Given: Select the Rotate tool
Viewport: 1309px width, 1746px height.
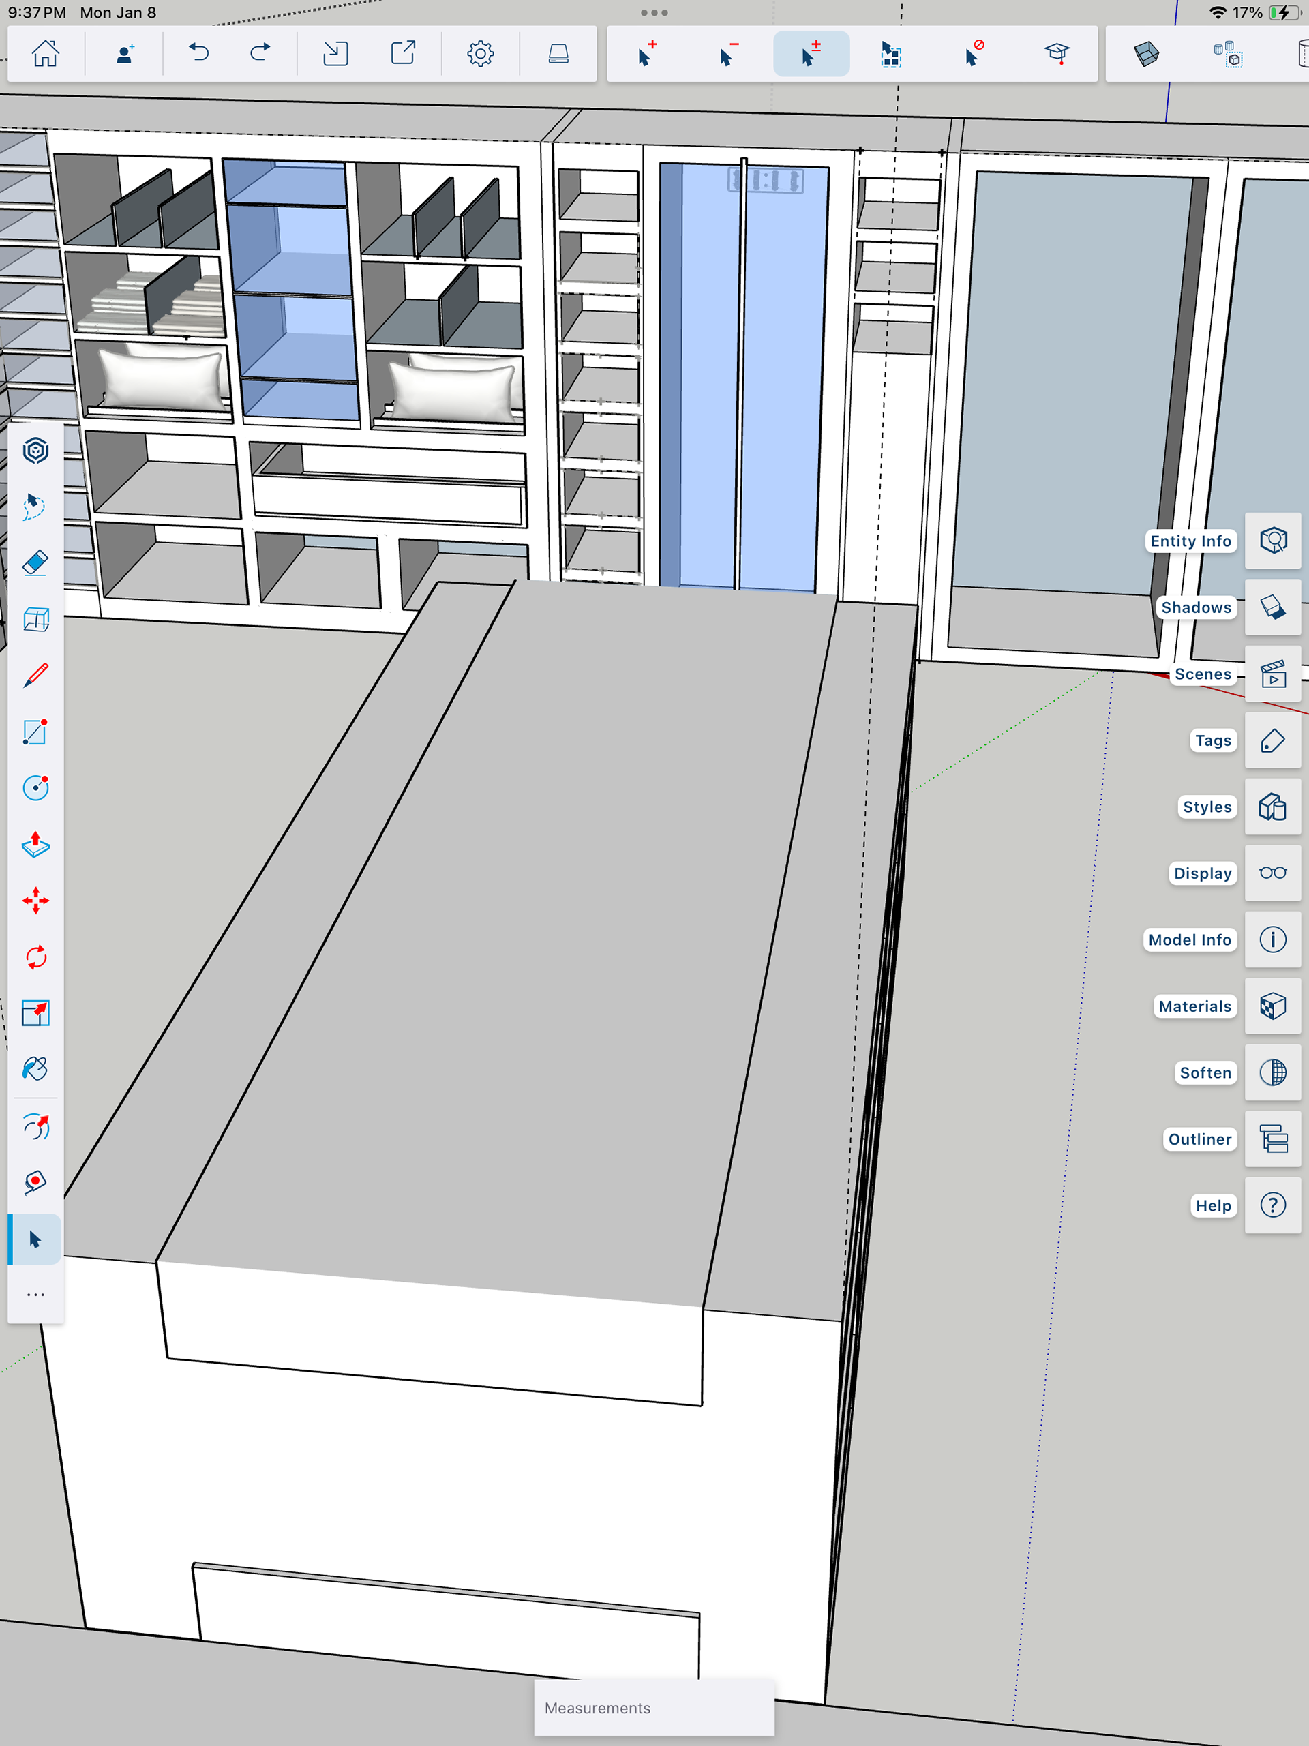Looking at the screenshot, I should pos(35,957).
